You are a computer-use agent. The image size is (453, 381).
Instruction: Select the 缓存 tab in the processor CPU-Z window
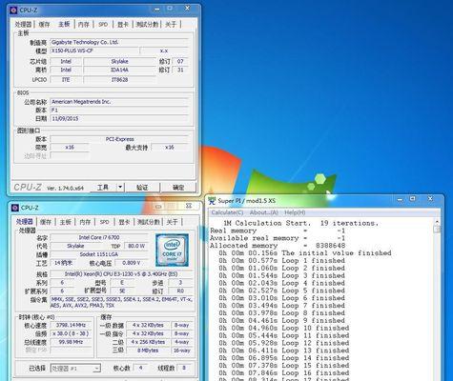point(46,222)
